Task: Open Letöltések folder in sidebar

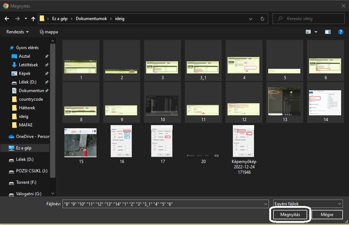Action: [x=29, y=64]
